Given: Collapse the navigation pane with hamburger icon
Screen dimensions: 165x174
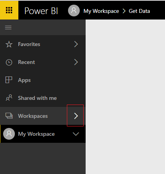Looking at the screenshot, I should click(x=8, y=27).
